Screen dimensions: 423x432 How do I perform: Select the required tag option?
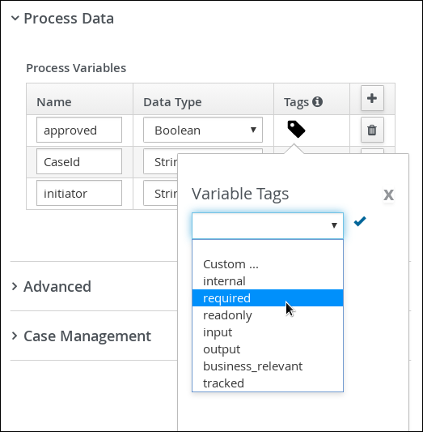tap(268, 298)
